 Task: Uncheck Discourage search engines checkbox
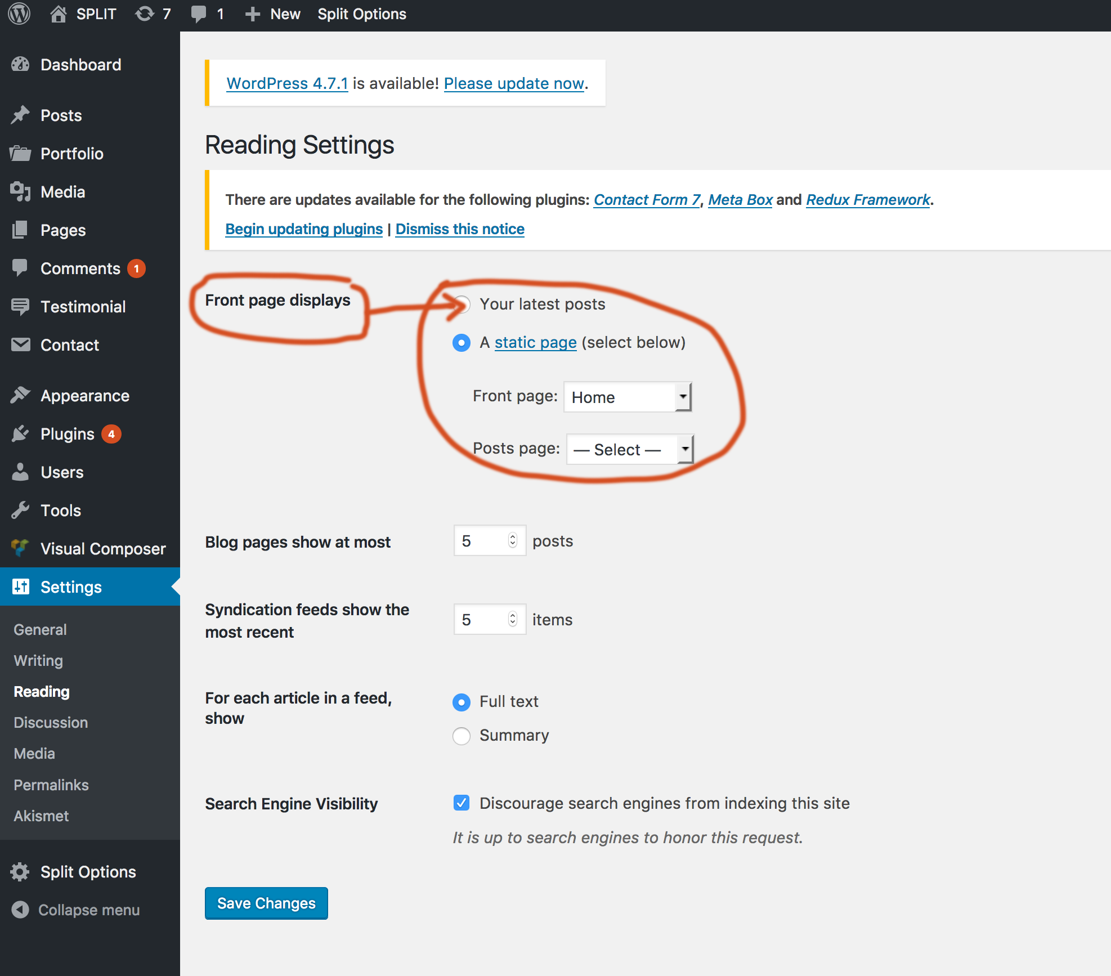click(462, 803)
